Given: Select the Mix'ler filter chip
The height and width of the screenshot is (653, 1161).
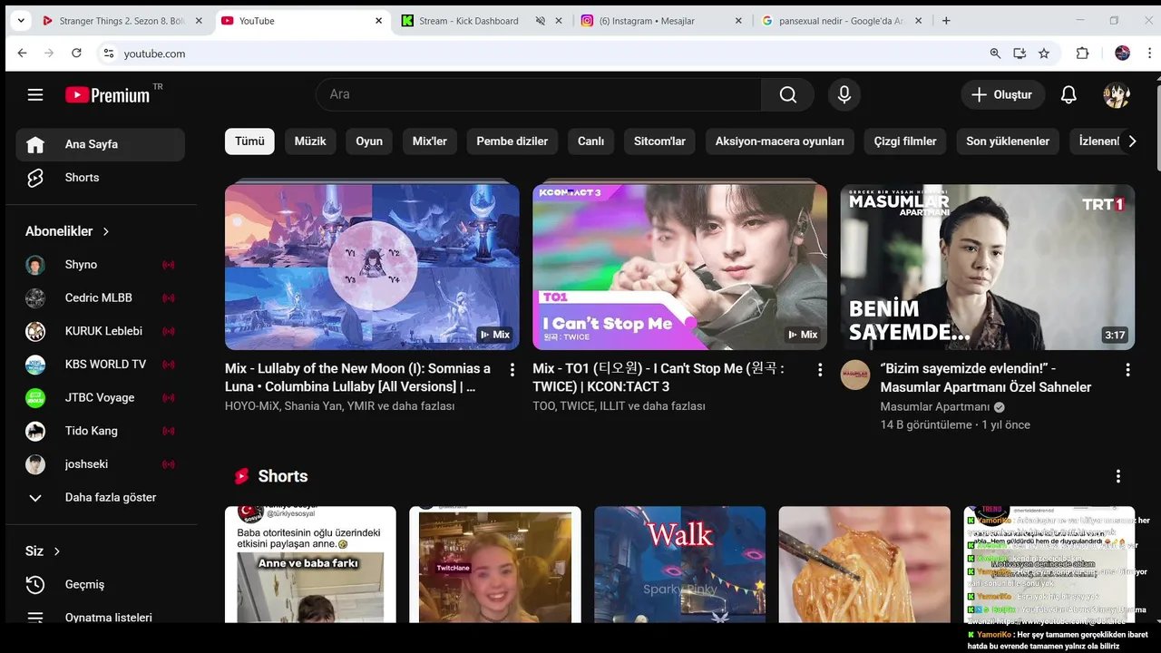Looking at the screenshot, I should (x=430, y=141).
